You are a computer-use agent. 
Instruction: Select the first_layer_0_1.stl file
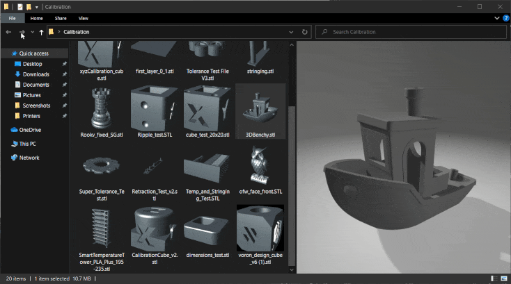[x=155, y=58]
